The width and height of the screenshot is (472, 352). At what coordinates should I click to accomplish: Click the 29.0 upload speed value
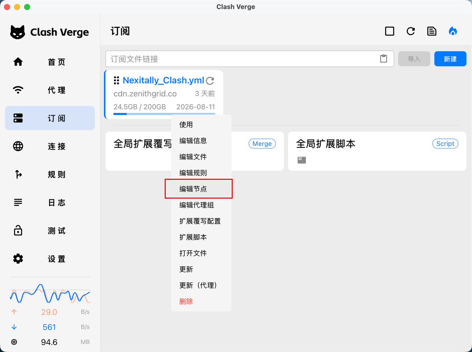tap(49, 312)
